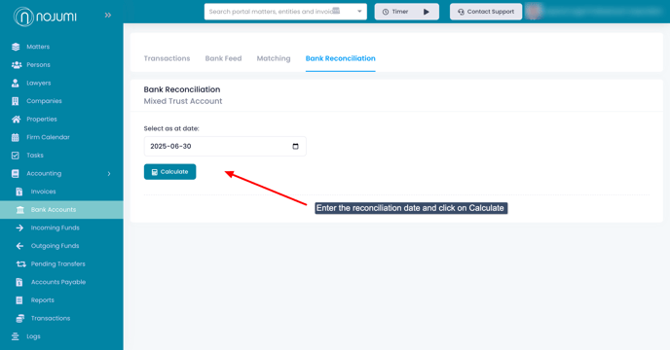Viewport: 670px width, 350px height.
Task: Switch to the Transactions tab
Action: click(x=167, y=58)
